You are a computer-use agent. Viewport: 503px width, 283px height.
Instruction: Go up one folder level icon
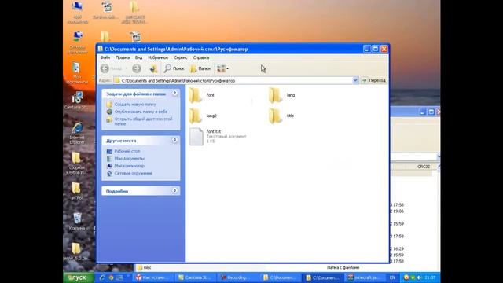(x=154, y=68)
